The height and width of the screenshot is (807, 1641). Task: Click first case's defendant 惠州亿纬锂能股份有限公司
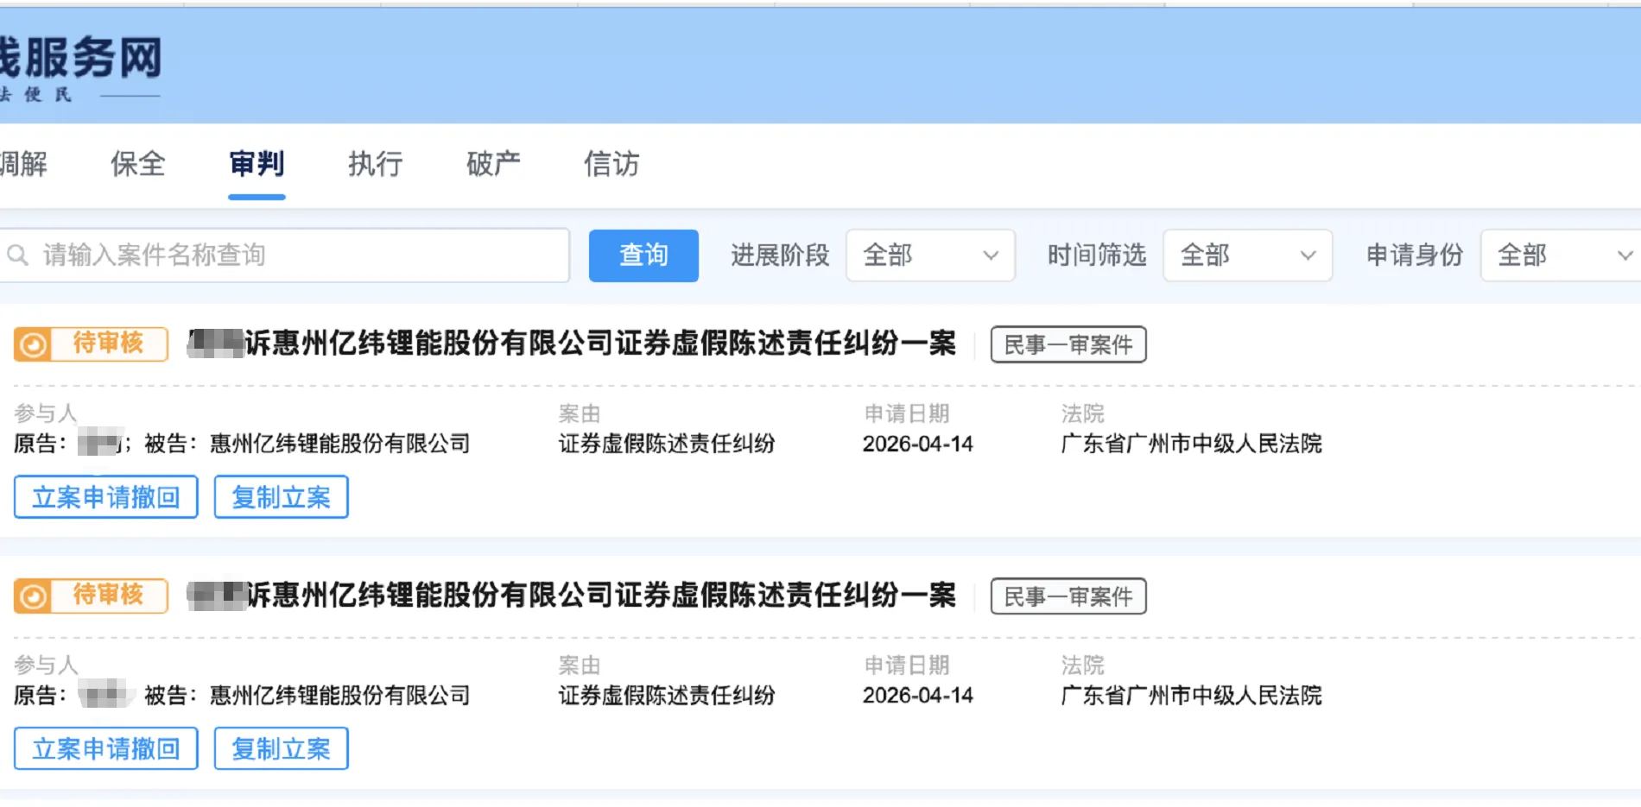[340, 444]
